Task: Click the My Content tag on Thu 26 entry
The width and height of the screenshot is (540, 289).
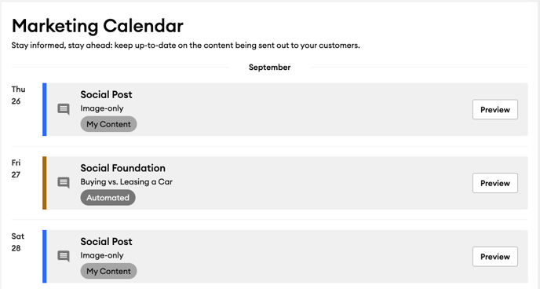Action: pyautogui.click(x=108, y=124)
